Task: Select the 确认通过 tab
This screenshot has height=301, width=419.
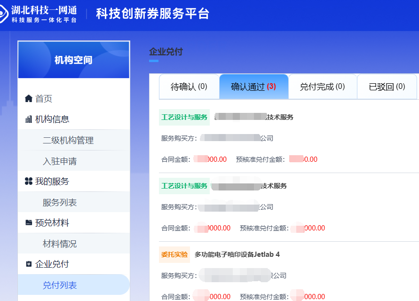Action: [x=253, y=87]
